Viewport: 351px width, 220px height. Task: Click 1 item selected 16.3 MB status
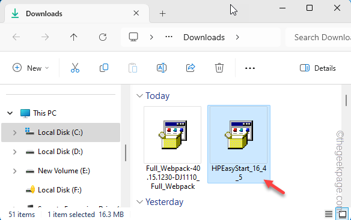coord(85,215)
